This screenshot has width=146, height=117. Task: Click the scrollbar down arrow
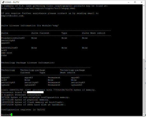pyautogui.click(x=144, y=115)
